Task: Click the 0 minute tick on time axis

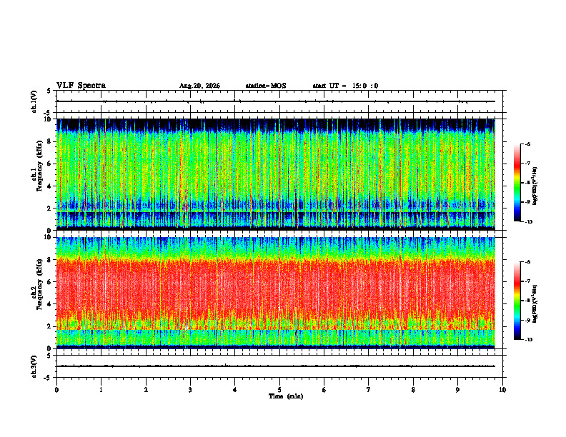Action: (x=56, y=390)
